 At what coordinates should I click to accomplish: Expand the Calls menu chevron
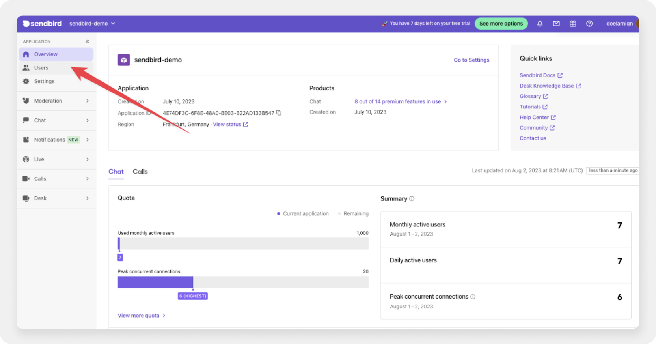(88, 179)
